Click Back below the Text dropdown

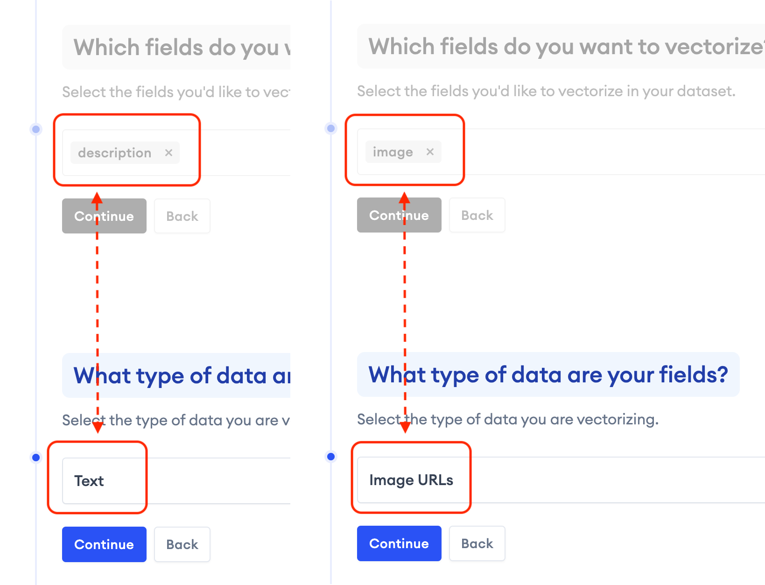point(182,544)
